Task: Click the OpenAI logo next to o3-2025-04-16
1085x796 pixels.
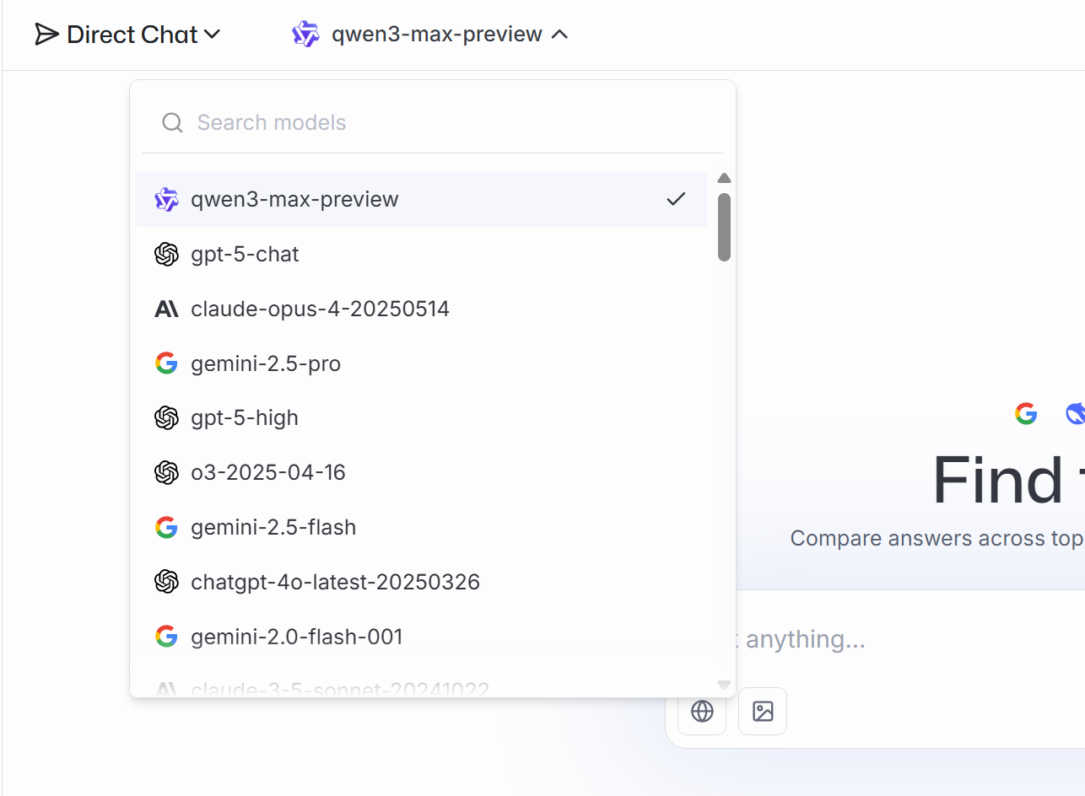Action: tap(167, 472)
